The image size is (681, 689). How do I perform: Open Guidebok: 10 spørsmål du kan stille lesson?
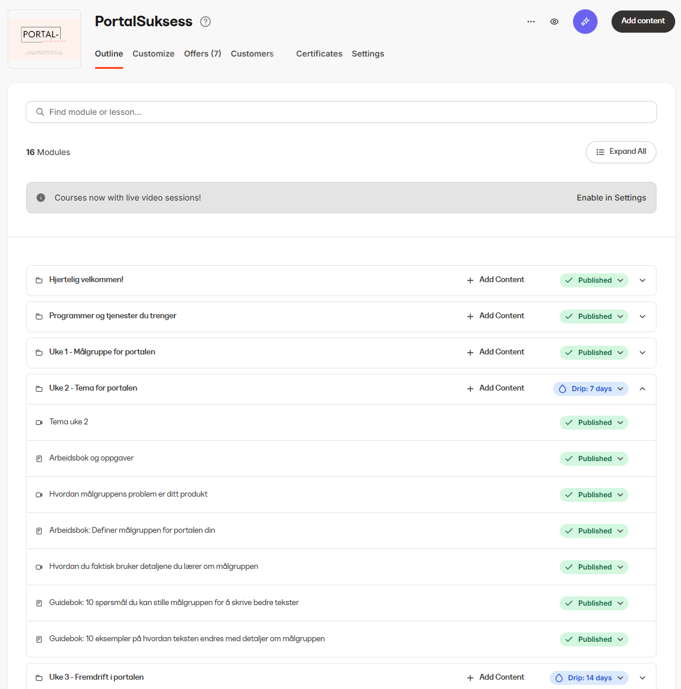pos(174,602)
